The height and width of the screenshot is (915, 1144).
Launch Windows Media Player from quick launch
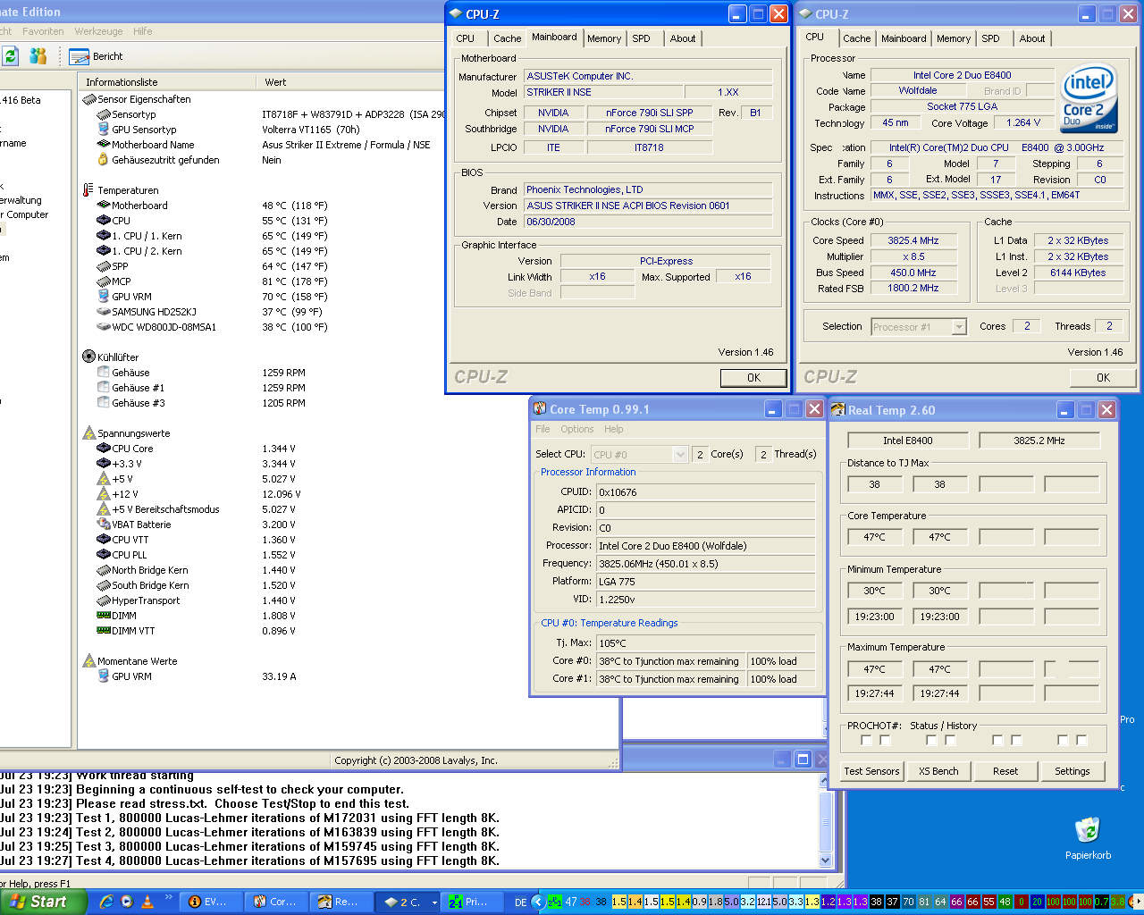coord(127,902)
